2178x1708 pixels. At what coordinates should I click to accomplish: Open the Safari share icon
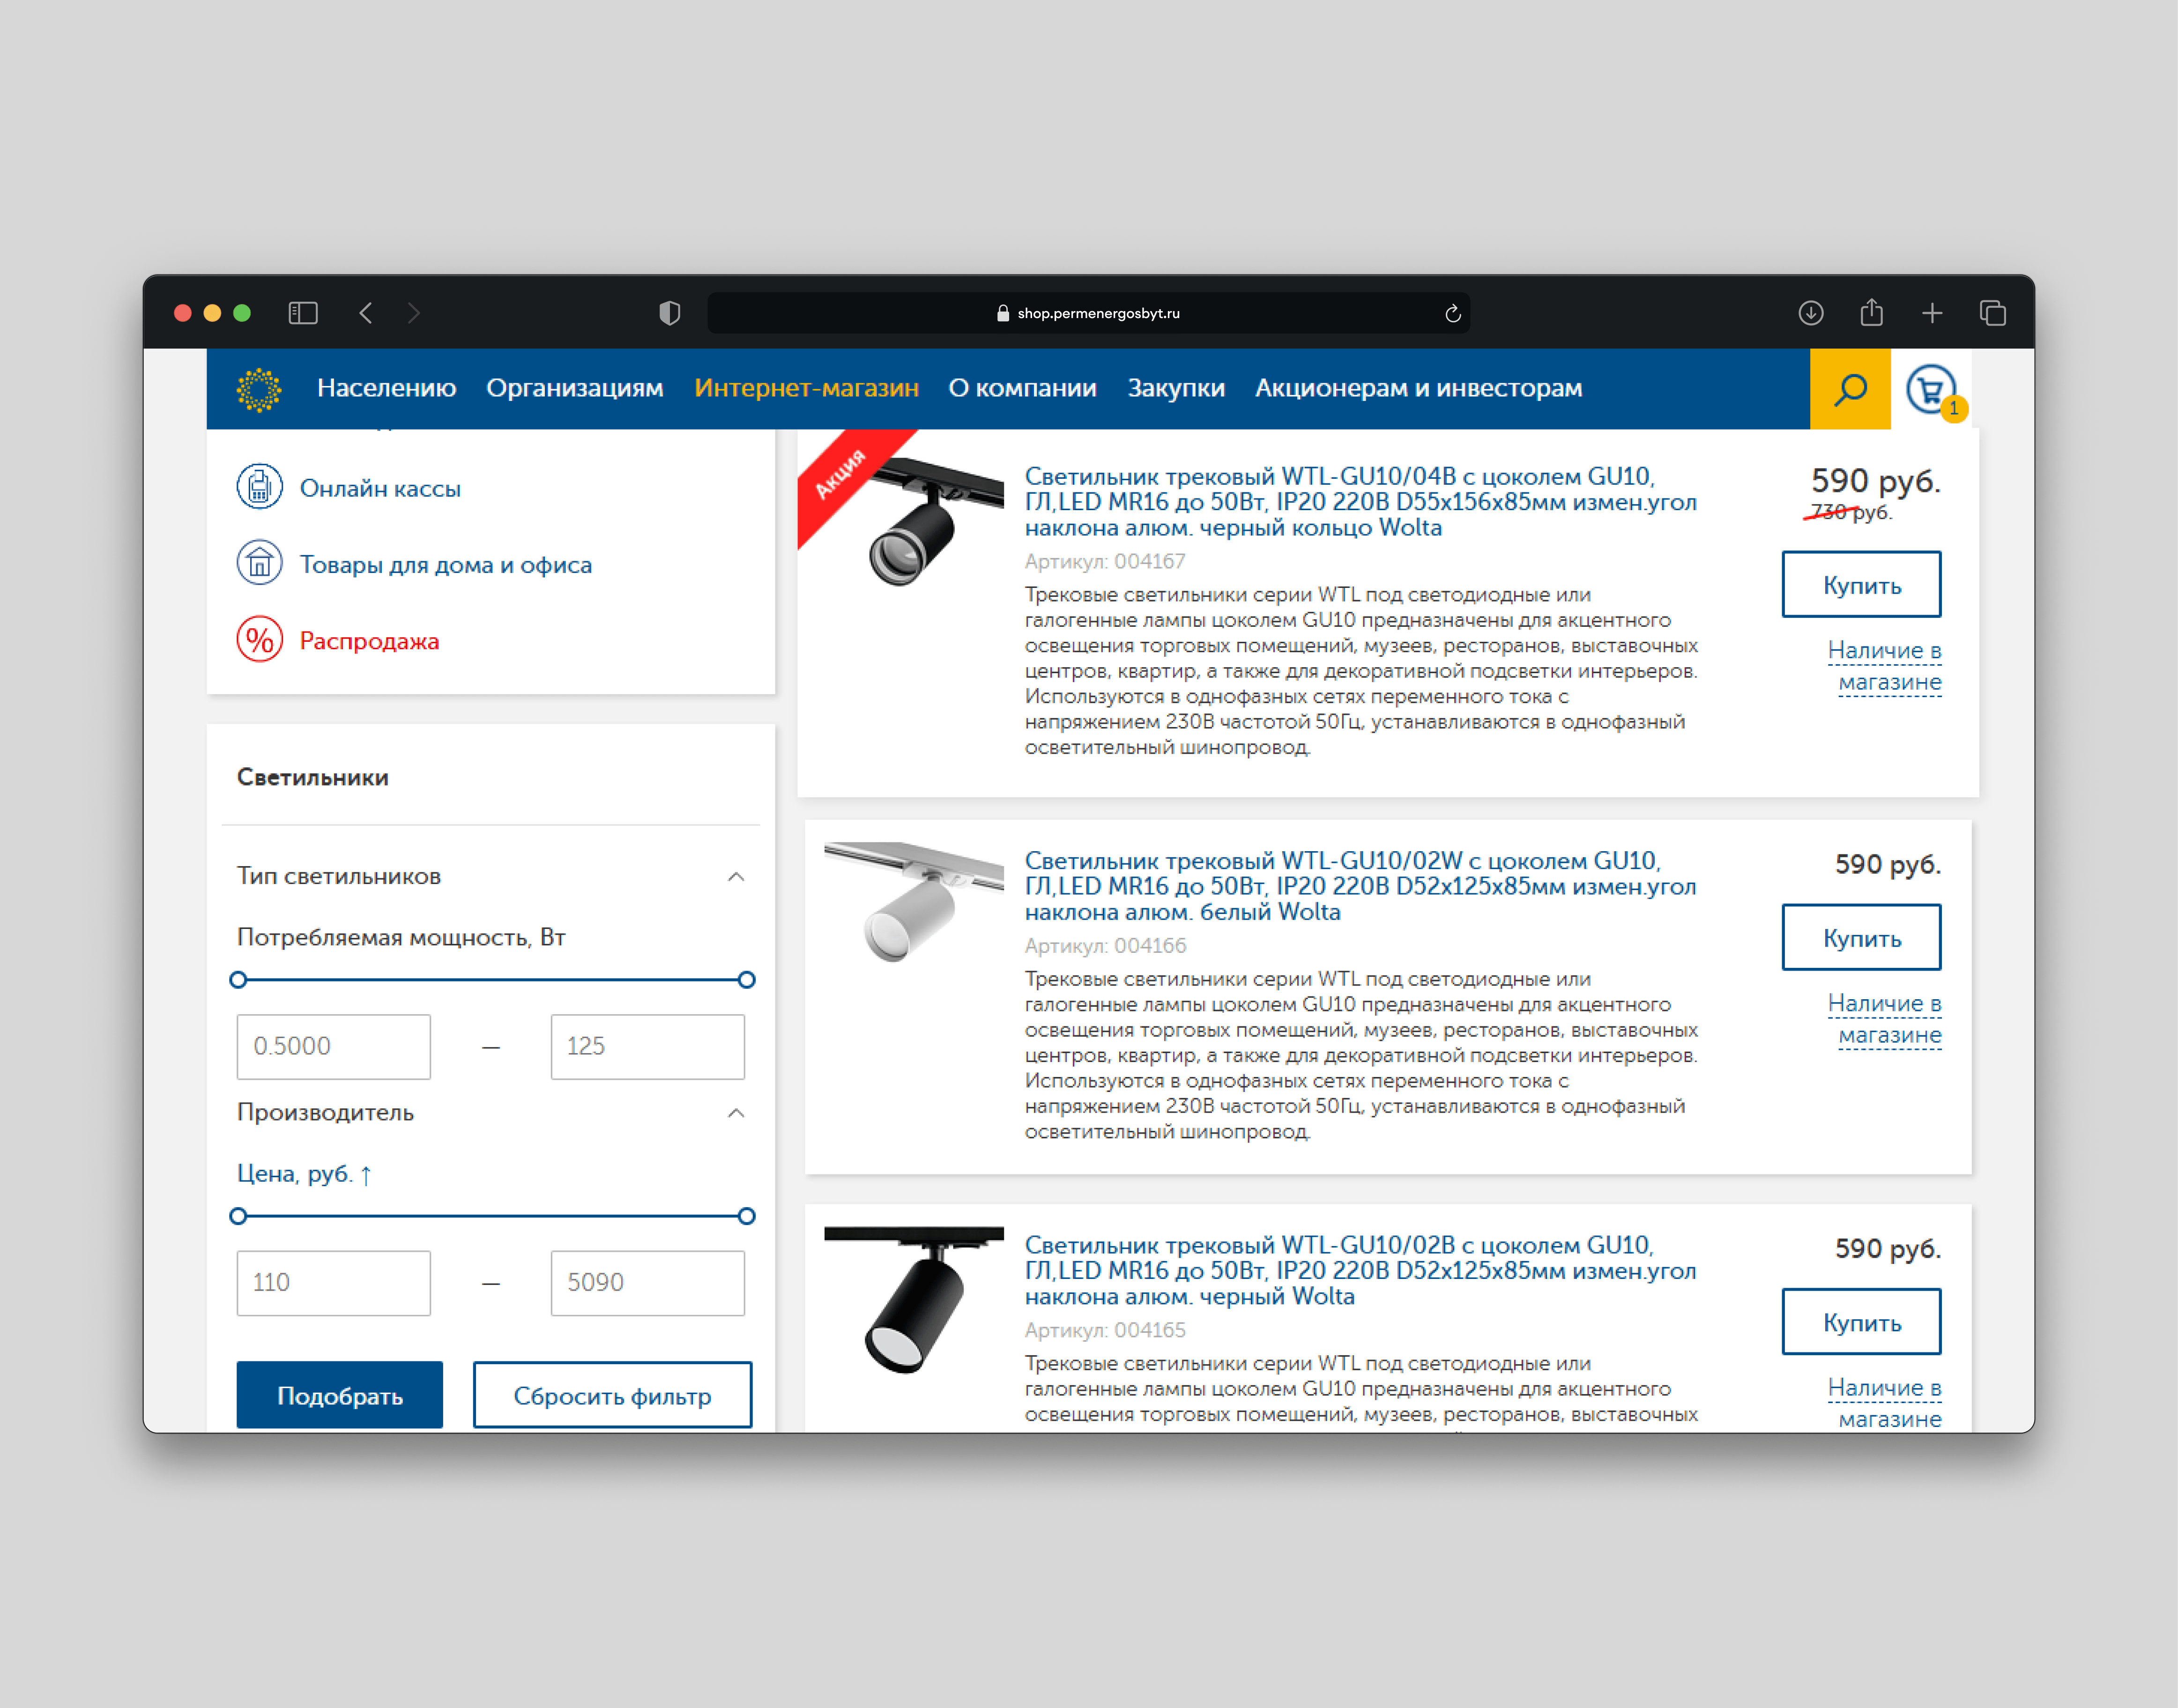1871,313
